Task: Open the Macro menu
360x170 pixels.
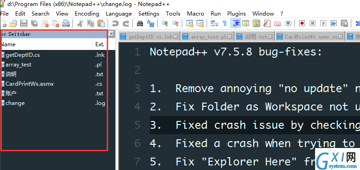Action: (x=196, y=14)
